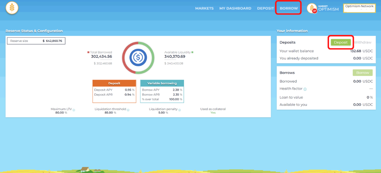Go to My Dashboard
The height and width of the screenshot is (173, 381).
235,8
